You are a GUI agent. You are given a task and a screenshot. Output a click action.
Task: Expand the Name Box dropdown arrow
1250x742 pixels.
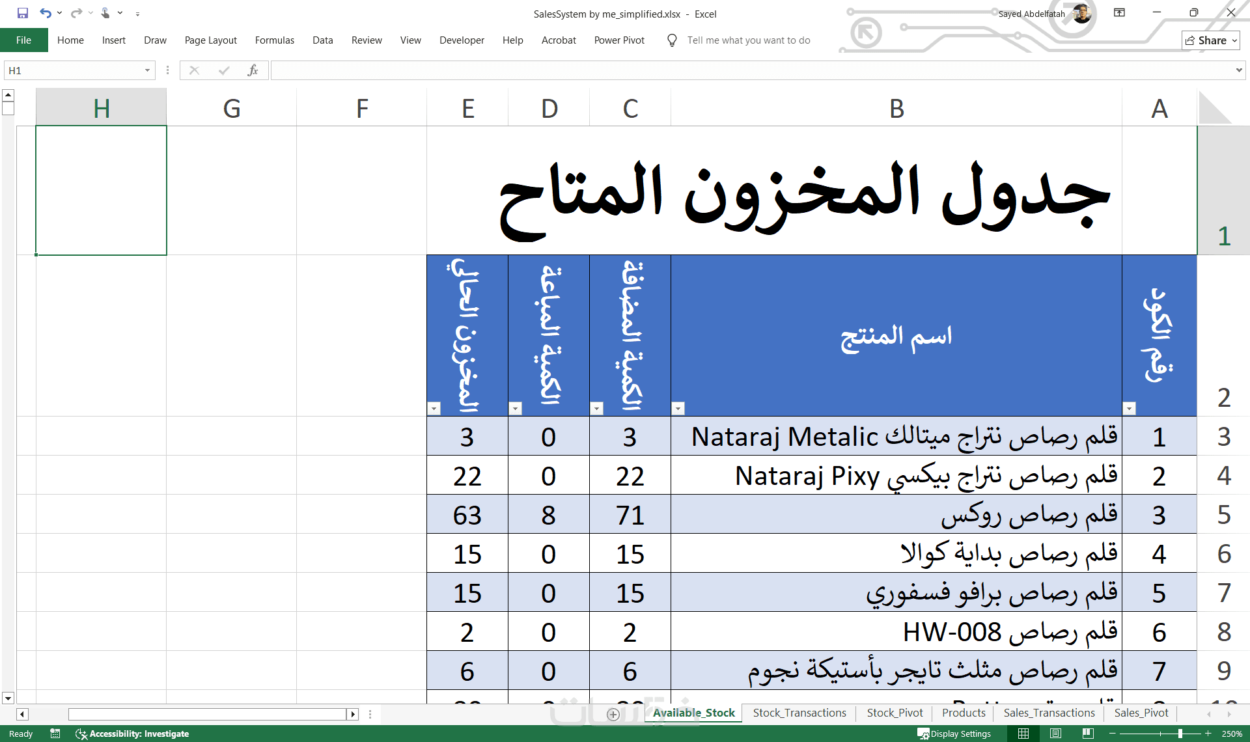pyautogui.click(x=147, y=70)
